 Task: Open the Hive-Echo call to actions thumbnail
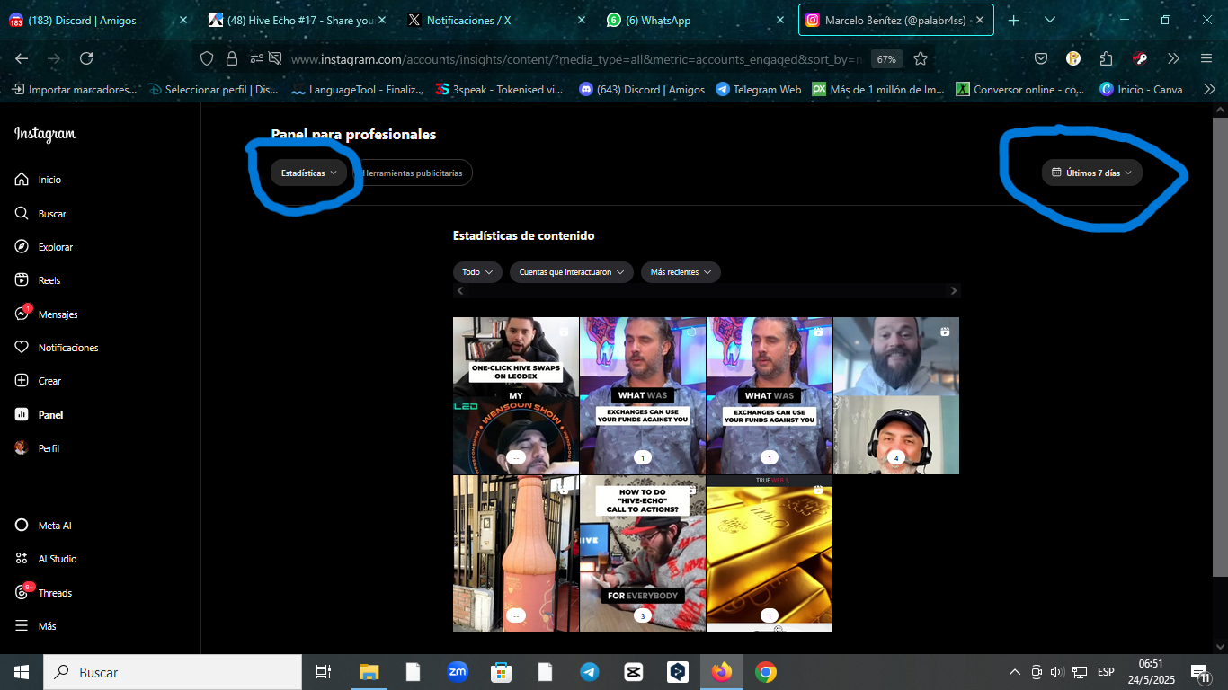pyautogui.click(x=643, y=553)
